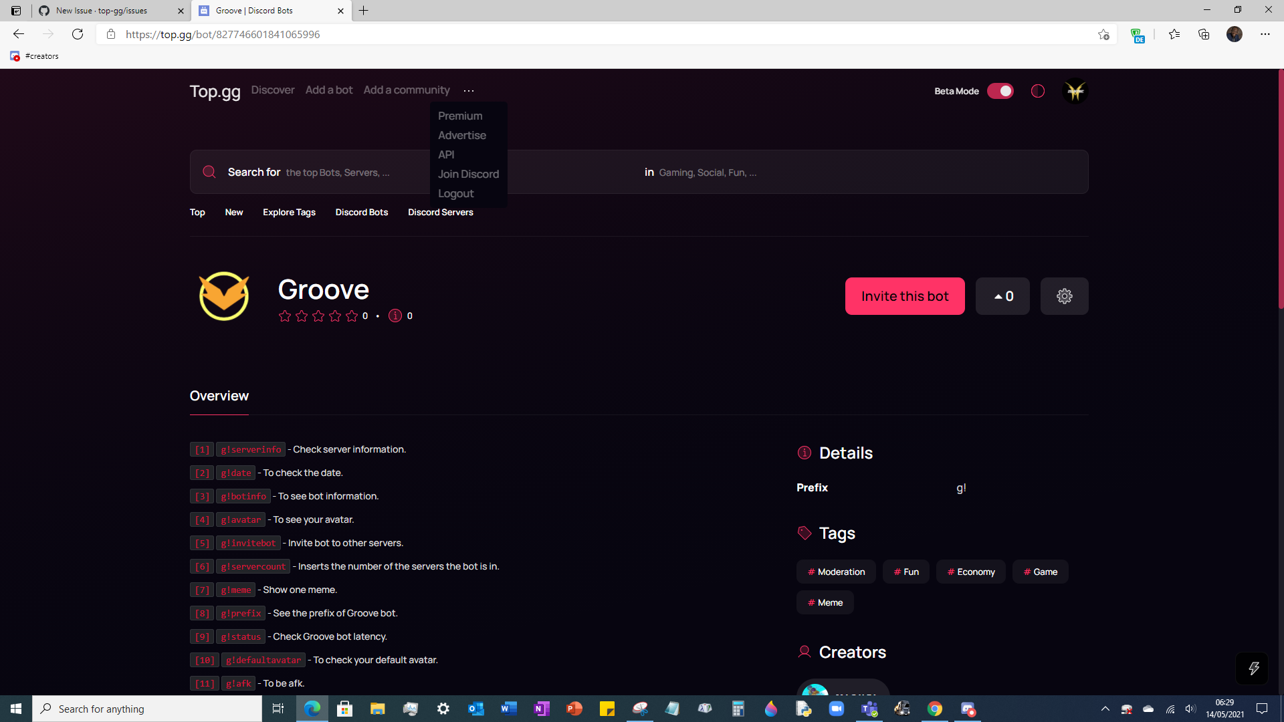Choose Join Discord menu entry

click(x=468, y=174)
